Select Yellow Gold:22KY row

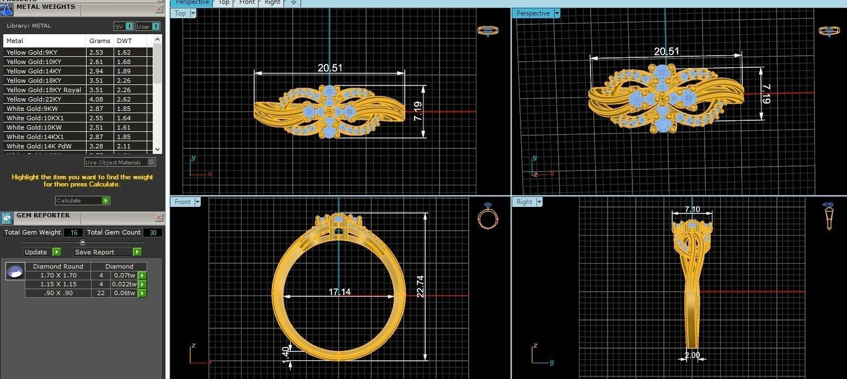tap(78, 99)
